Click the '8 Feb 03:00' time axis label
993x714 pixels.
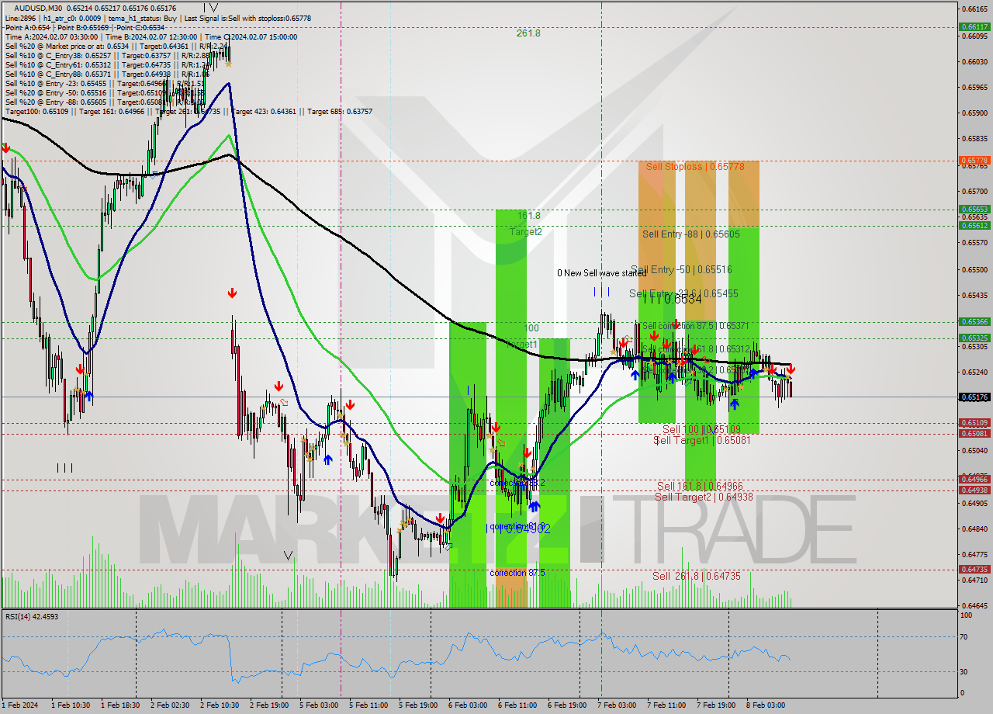click(766, 705)
